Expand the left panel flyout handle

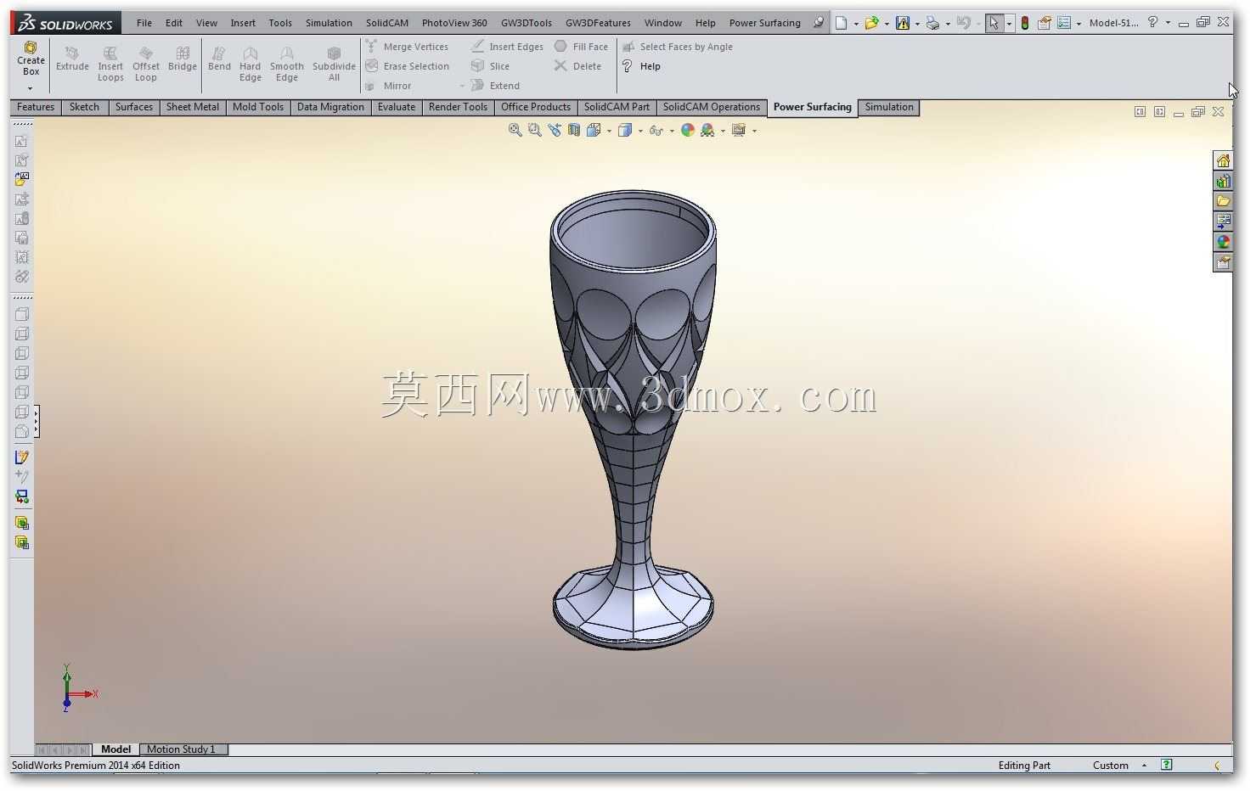(37, 422)
